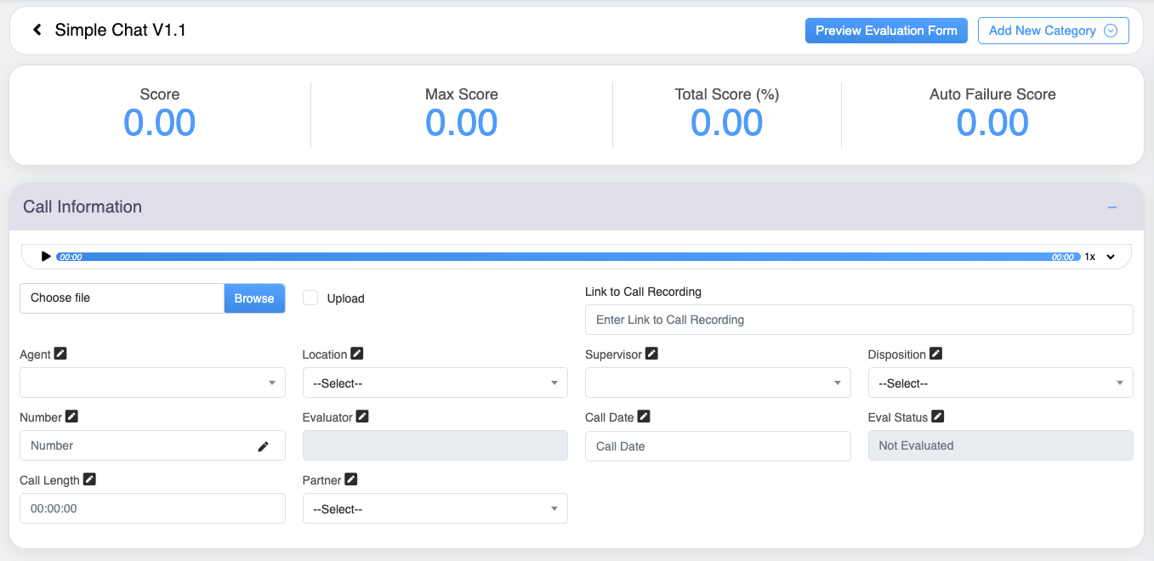The width and height of the screenshot is (1154, 561).
Task: Click the edit icon next to Supervisor label
Action: pos(651,354)
